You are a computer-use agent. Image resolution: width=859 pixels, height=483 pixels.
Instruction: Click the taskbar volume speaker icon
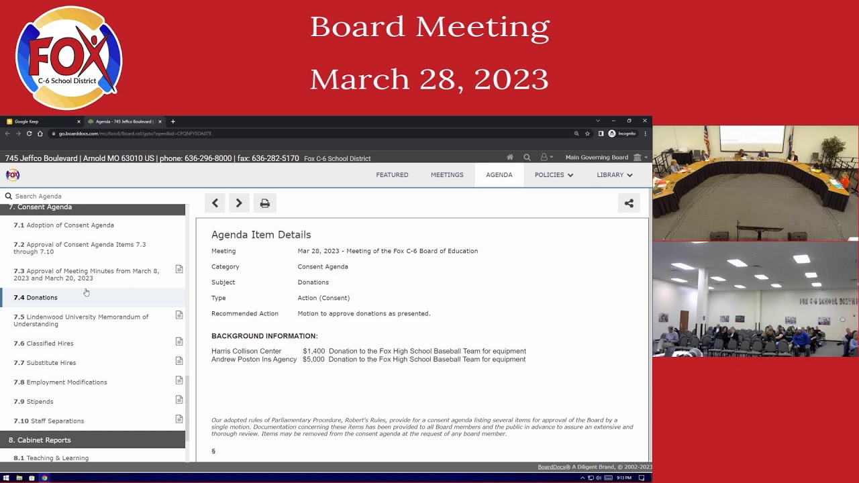(x=598, y=478)
